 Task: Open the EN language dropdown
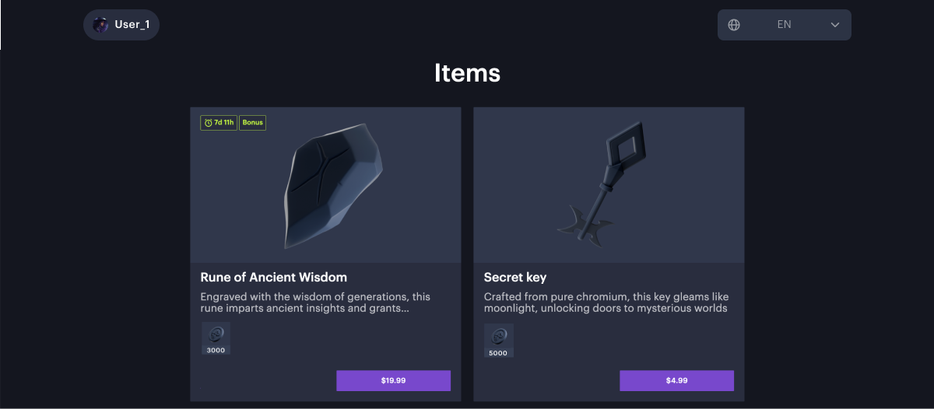784,25
